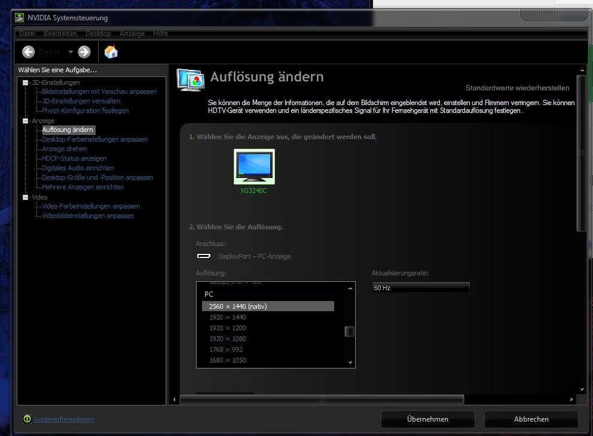
Task: Open Digitales Audio einrichten
Action: (x=78, y=168)
